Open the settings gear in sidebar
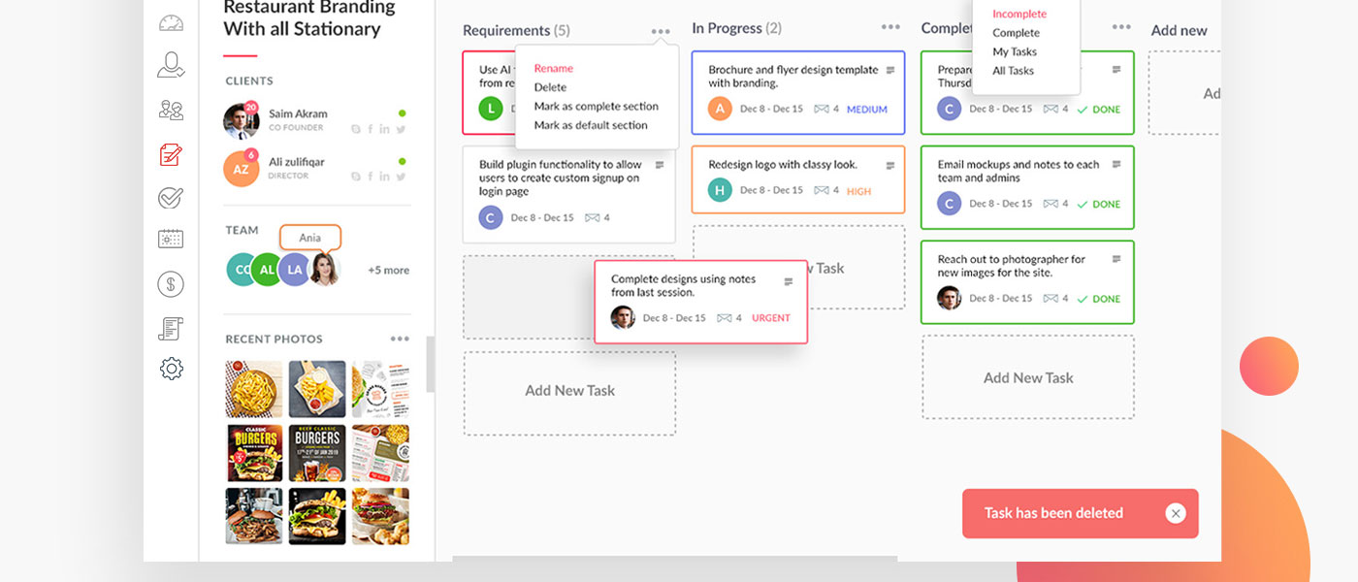Viewport: 1358px width, 582px height. pyautogui.click(x=171, y=369)
